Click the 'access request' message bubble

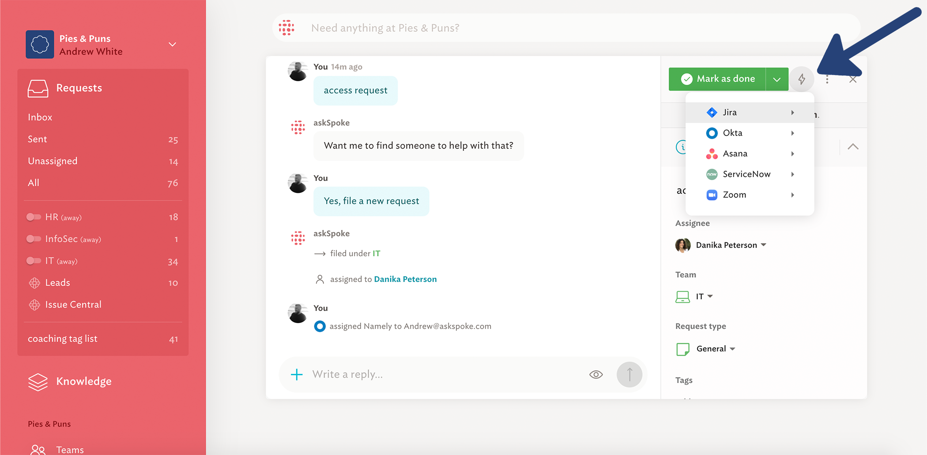pos(355,90)
